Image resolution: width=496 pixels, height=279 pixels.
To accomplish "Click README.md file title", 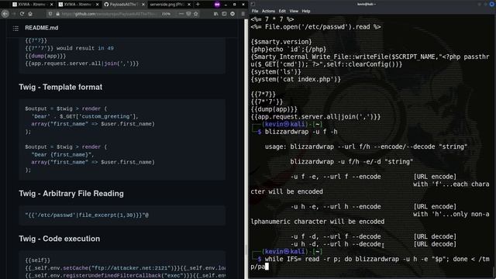I will (41, 28).
